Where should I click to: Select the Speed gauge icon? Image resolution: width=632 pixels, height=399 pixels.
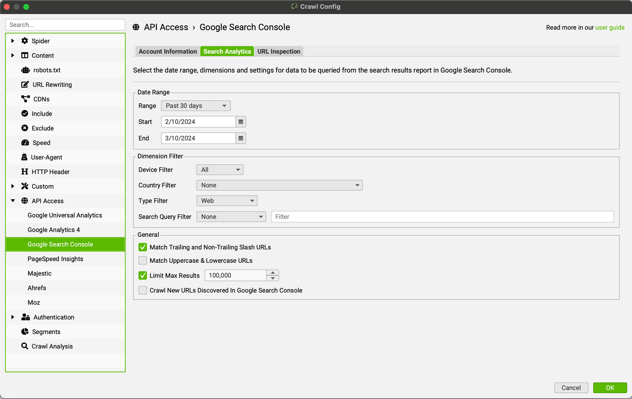[24, 142]
